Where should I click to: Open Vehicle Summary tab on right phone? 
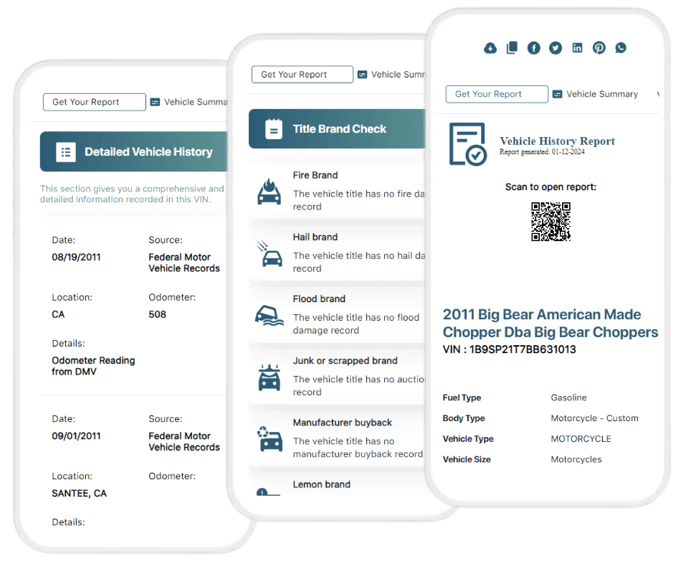point(594,94)
